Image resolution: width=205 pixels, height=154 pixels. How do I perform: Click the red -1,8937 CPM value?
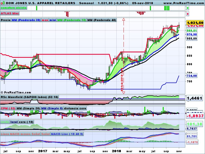pyautogui.click(x=195, y=116)
